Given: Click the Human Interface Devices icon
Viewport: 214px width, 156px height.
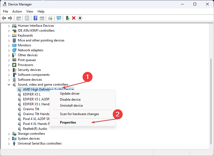Looking at the screenshot, I should click(x=14, y=26).
